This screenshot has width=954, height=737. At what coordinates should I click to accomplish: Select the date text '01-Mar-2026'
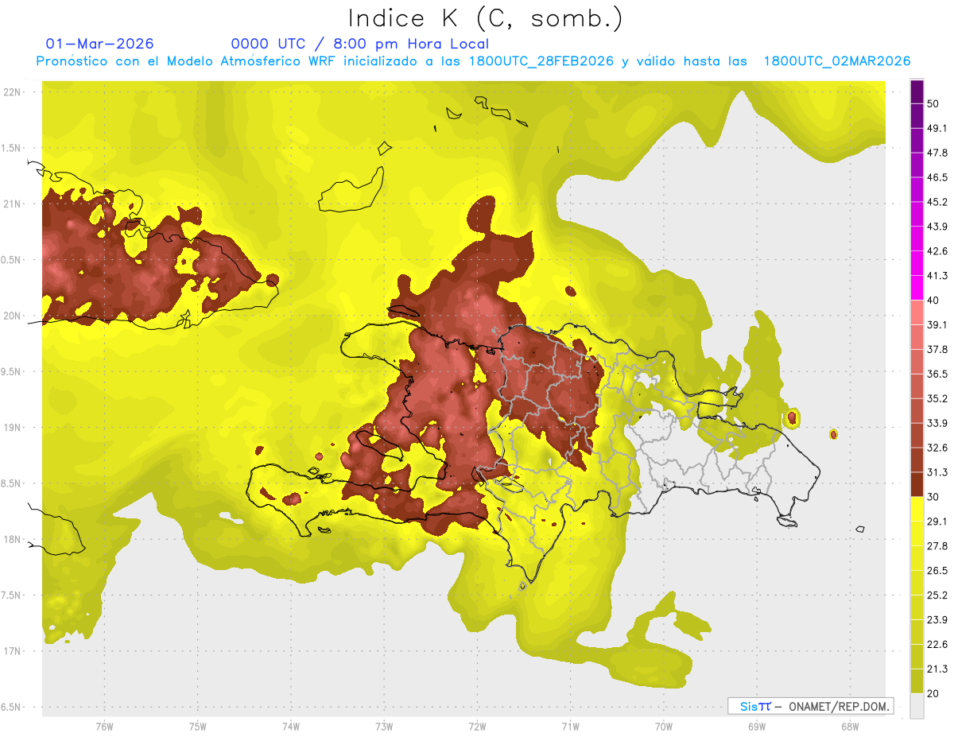(x=99, y=44)
